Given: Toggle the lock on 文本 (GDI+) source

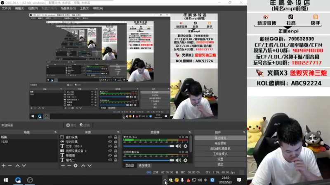Looking at the screenshot, I should (115, 146).
